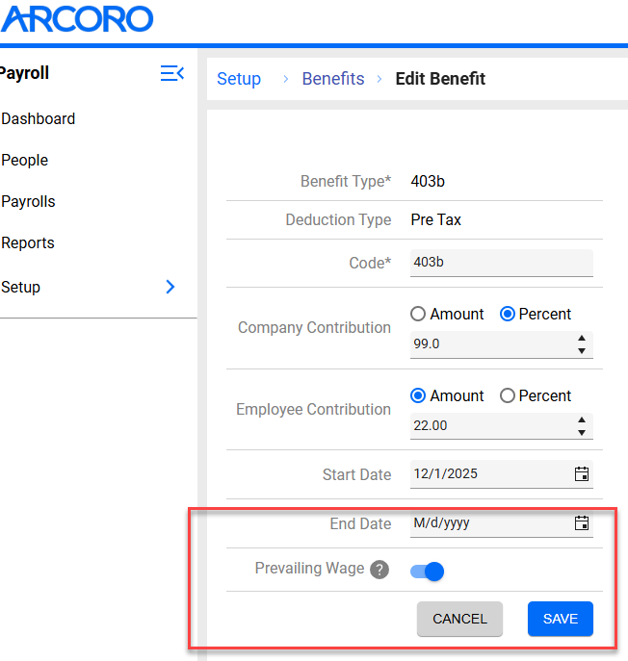Decrease Employee Contribution value down arrow

point(582,433)
